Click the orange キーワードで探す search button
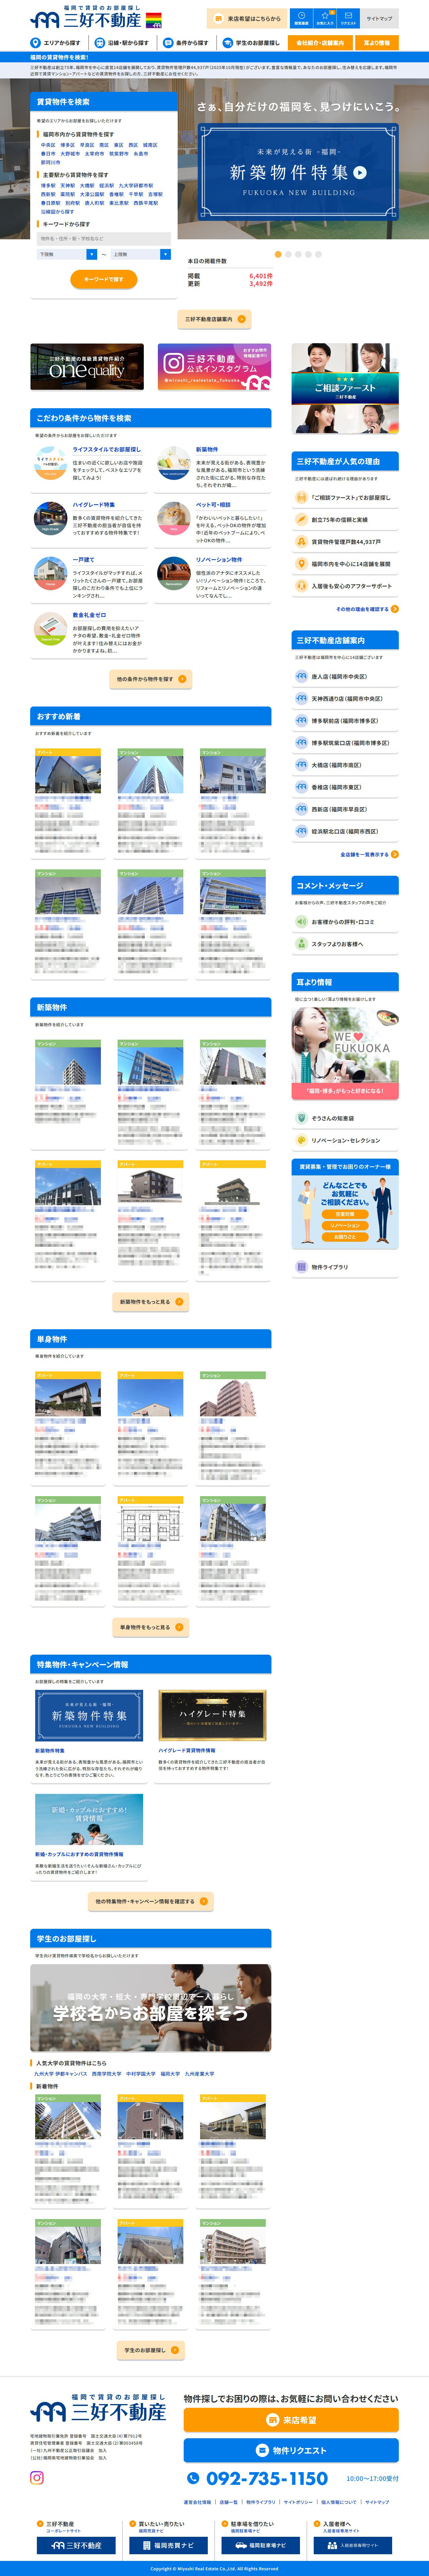Viewport: 429px width, 2576px height. tap(104, 279)
